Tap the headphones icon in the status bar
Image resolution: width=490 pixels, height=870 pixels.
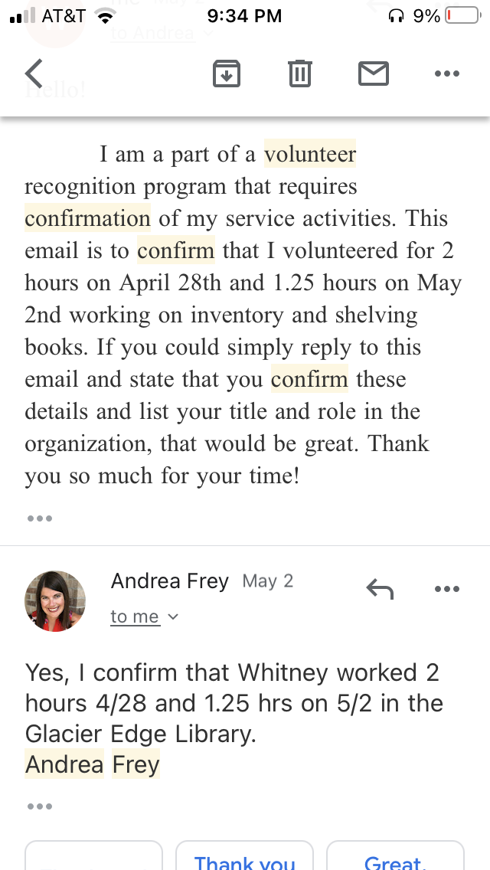(x=396, y=15)
